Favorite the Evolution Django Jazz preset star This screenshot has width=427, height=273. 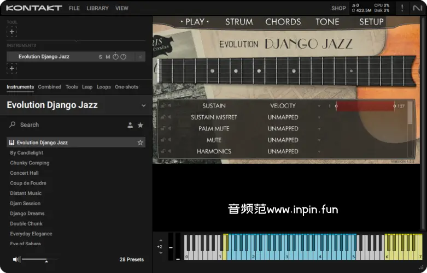(x=141, y=143)
